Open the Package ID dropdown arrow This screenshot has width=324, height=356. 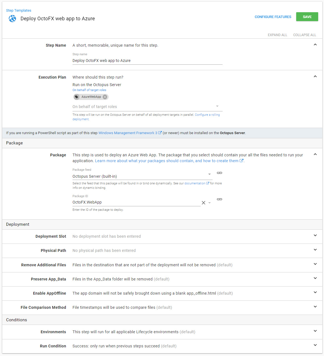[210, 203]
